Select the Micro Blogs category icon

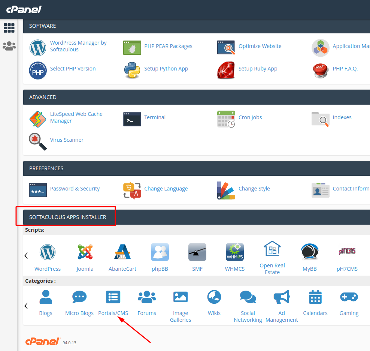pyautogui.click(x=79, y=297)
